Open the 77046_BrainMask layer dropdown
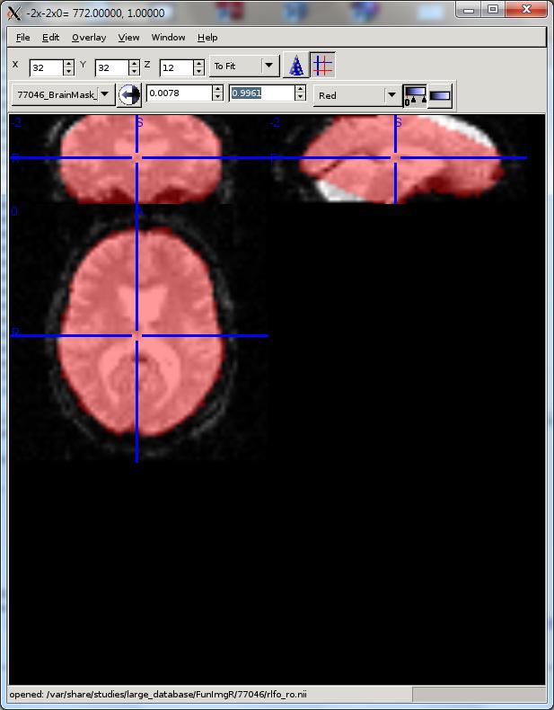Viewport: 554px width, 710px height. (x=105, y=94)
